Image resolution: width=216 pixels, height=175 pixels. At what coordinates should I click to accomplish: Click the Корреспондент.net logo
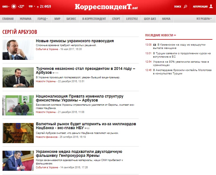[106, 7]
